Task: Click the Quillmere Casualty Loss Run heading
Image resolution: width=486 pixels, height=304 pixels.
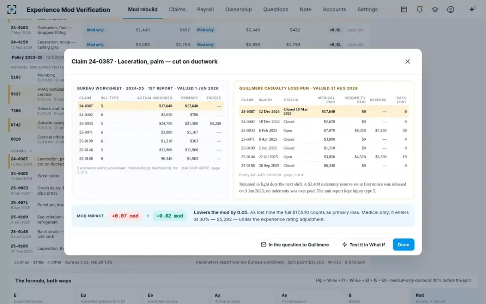Action: [298, 88]
